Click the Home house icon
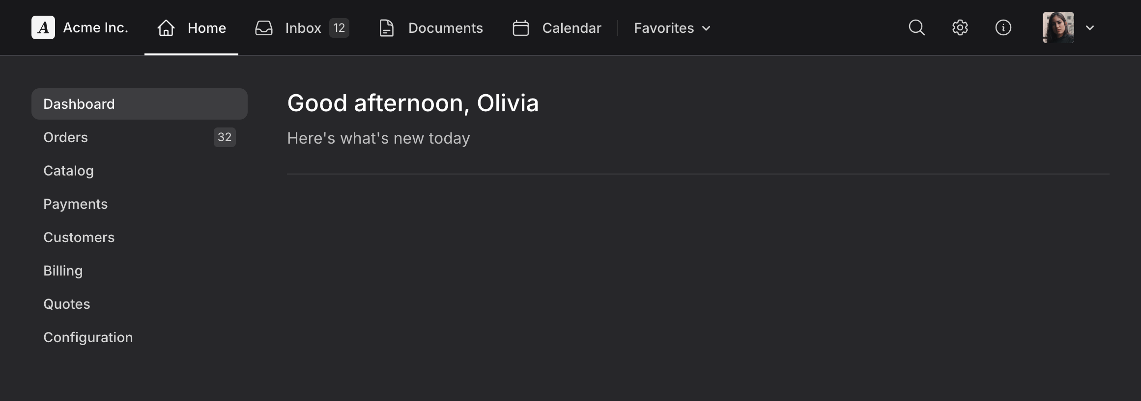The height and width of the screenshot is (401, 1141). 166,28
